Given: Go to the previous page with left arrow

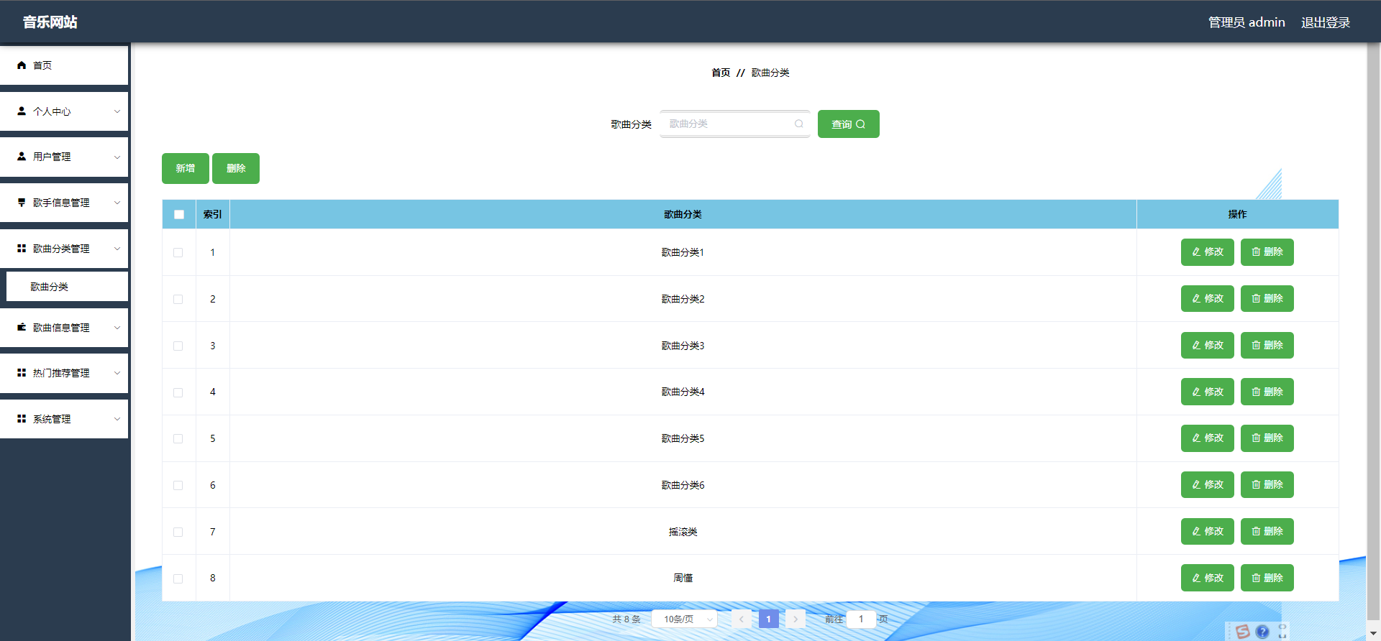Looking at the screenshot, I should coord(742,619).
